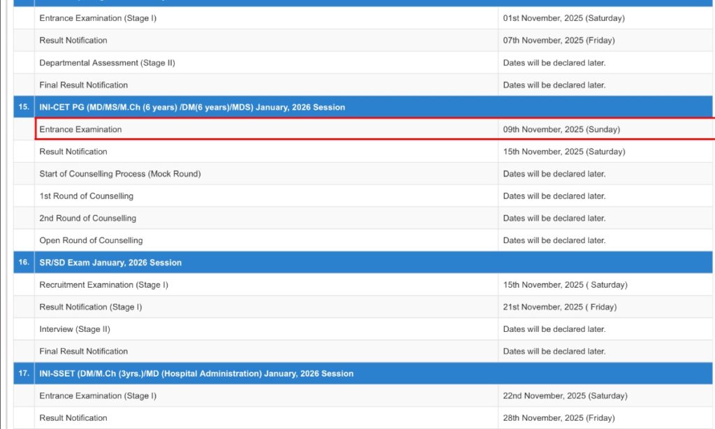Click the 28th November, 2025 (Friday) date
Viewport: 715px width, 429px height.
coord(559,418)
